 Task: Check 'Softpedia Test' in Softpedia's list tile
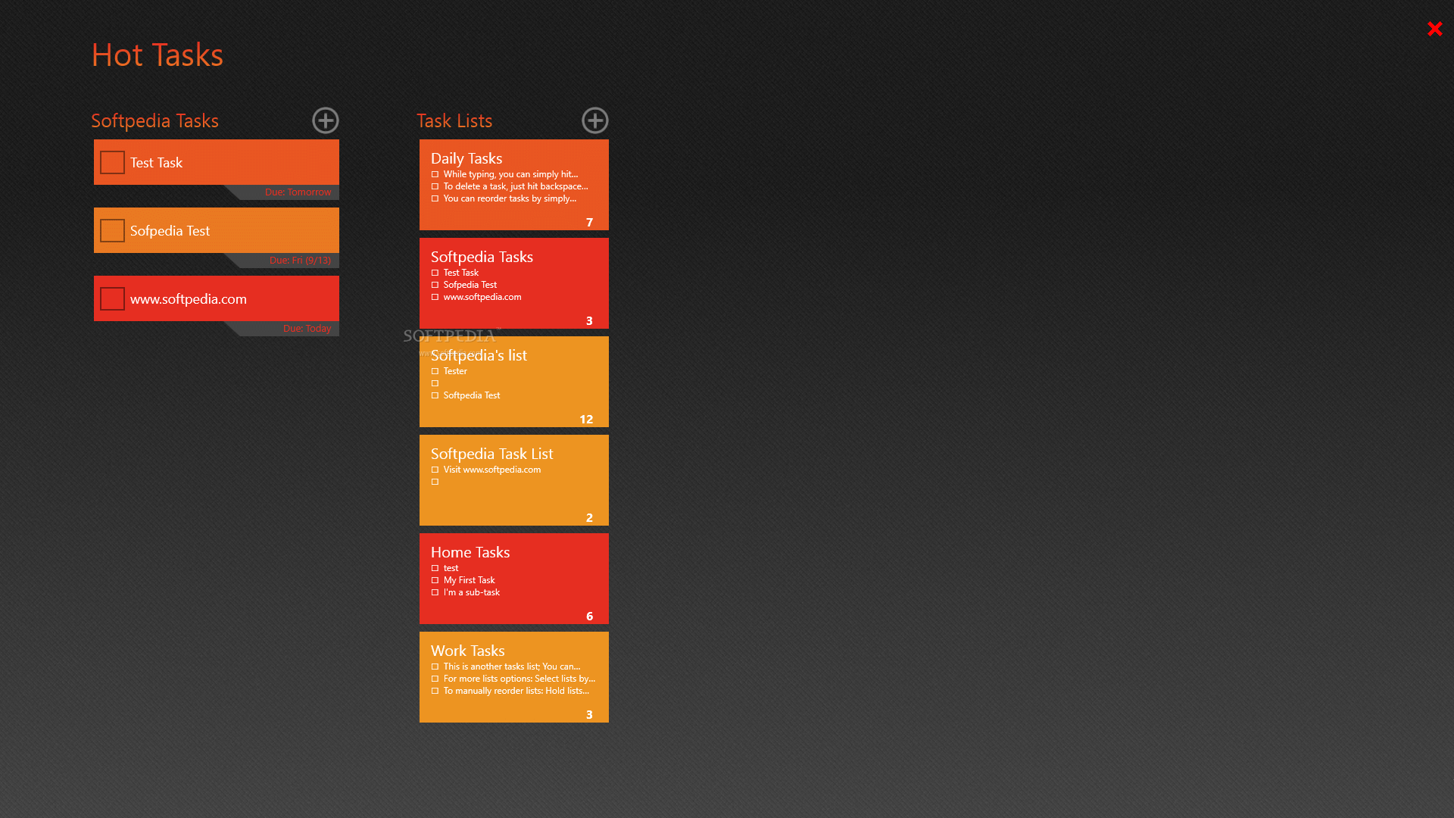tap(435, 395)
